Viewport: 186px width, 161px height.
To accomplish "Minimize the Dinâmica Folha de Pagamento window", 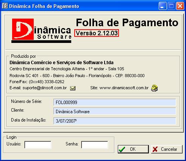I will (163, 6).
